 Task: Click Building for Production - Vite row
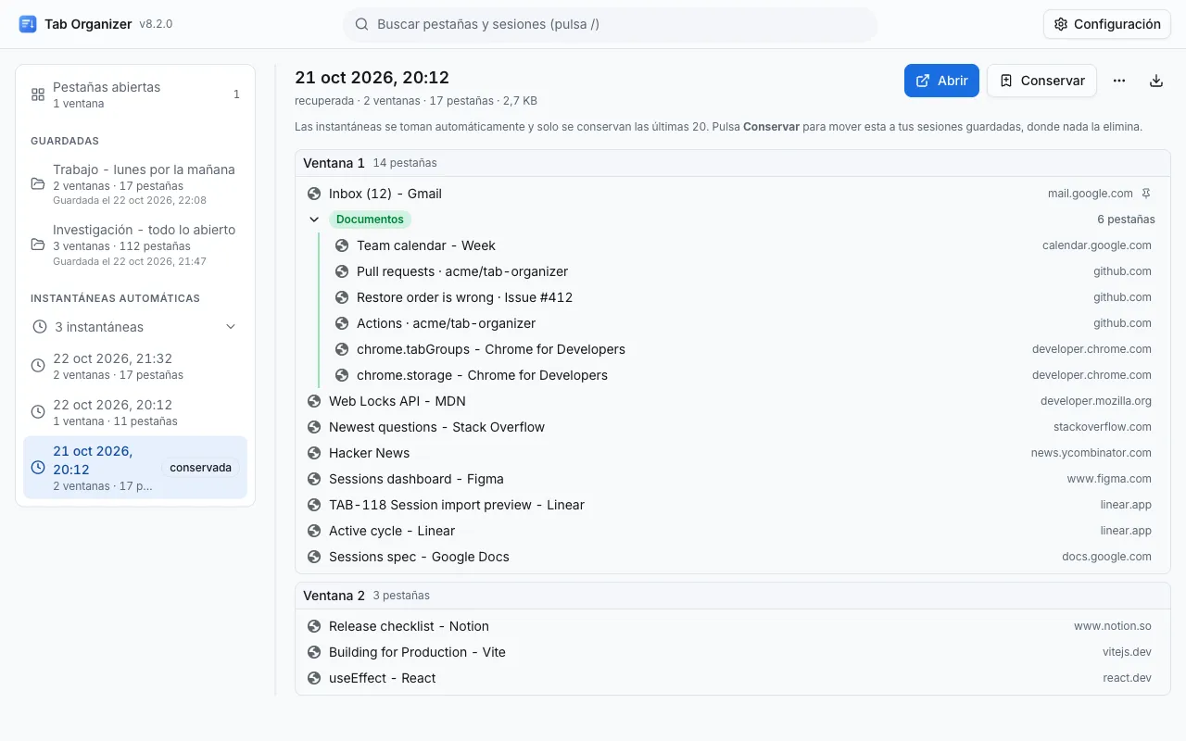(x=733, y=652)
